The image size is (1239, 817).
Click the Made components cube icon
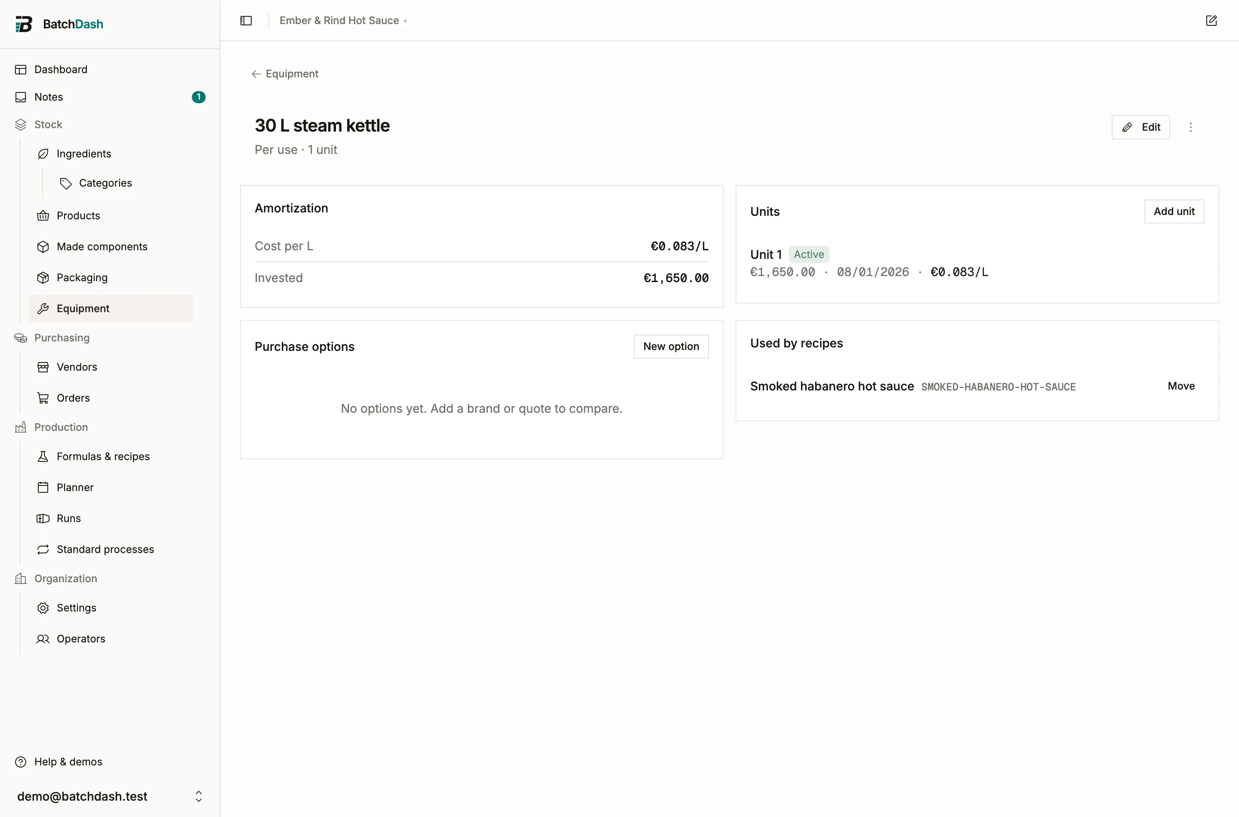coord(43,246)
